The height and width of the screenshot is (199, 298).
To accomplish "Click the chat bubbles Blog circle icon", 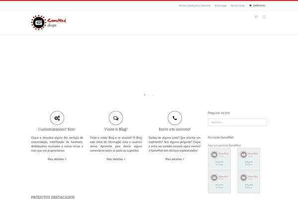I will 116,118.
